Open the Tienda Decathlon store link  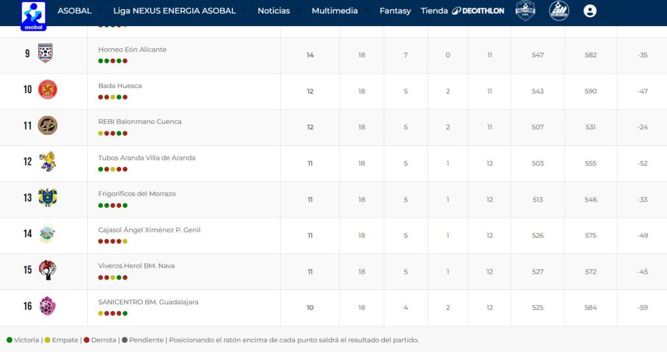pos(462,11)
